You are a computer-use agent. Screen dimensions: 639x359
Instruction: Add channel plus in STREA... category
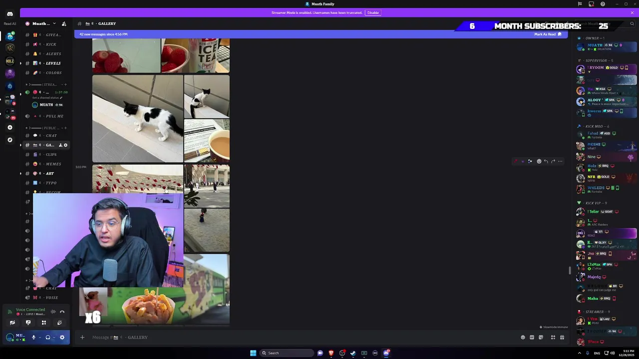pos(65,84)
